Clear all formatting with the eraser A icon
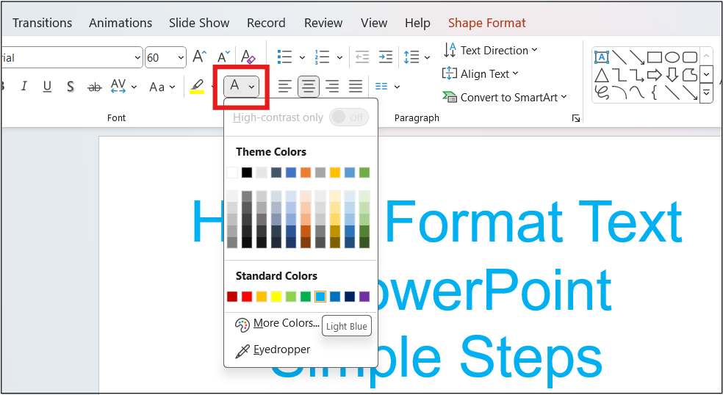The width and height of the screenshot is (723, 395). (248, 57)
